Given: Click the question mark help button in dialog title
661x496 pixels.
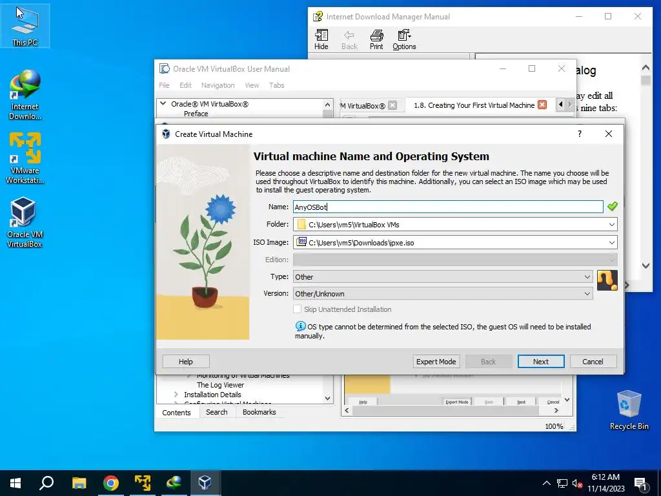Looking at the screenshot, I should click(580, 134).
